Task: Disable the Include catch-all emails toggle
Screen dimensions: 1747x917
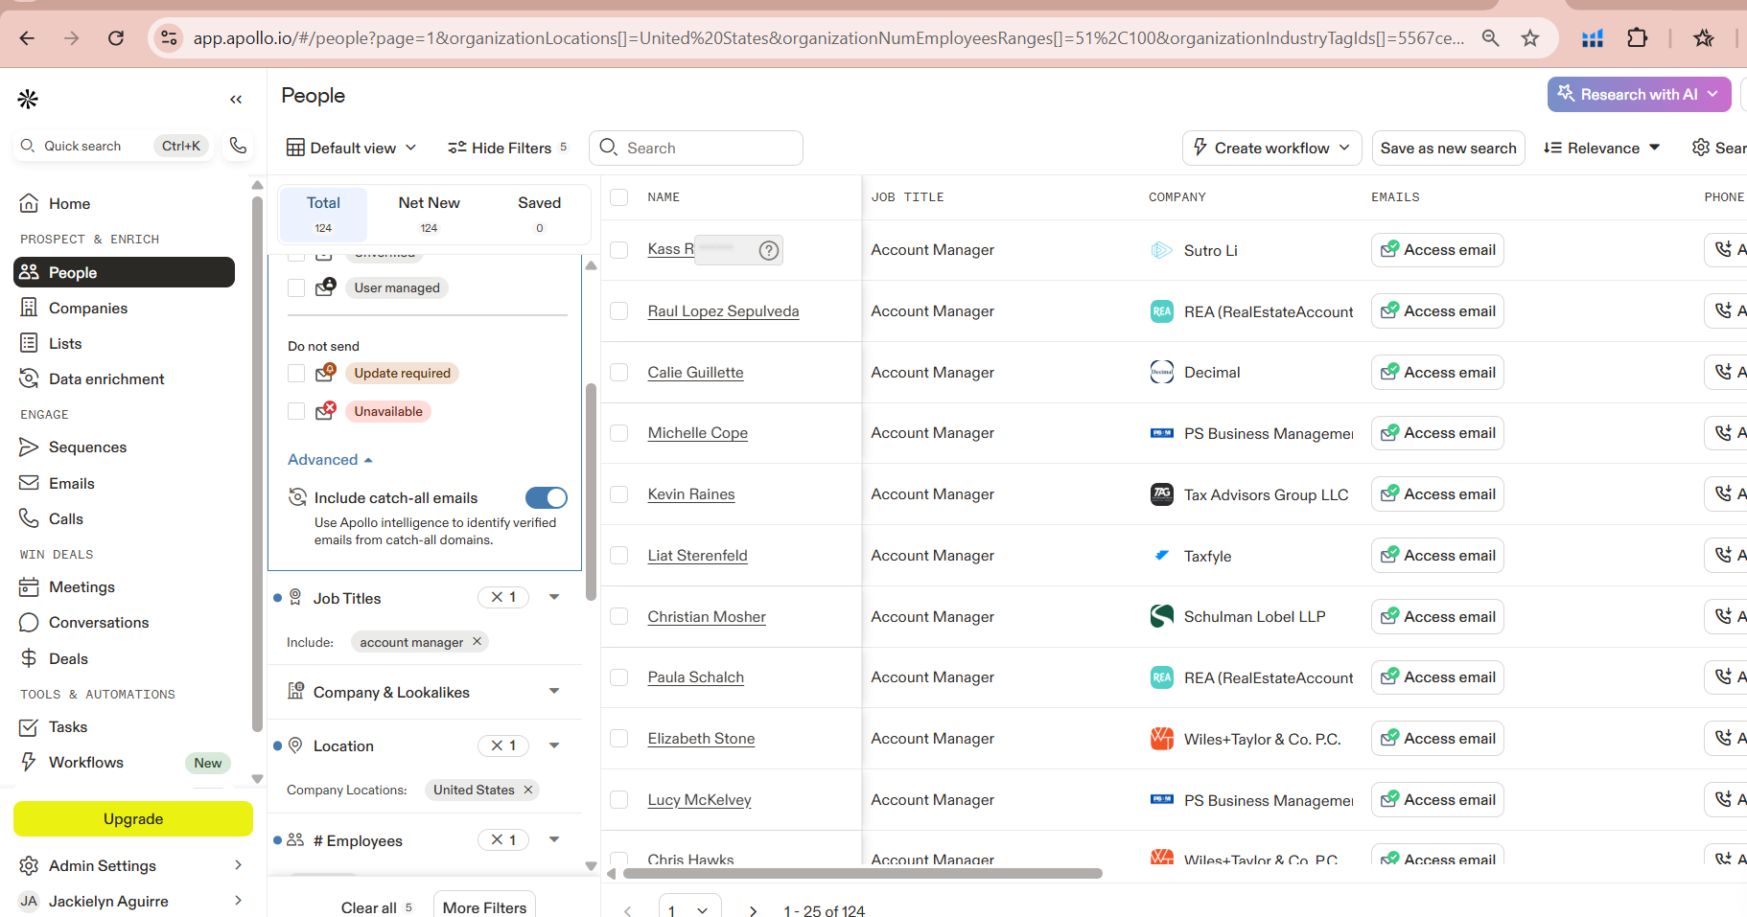Action: 546,498
